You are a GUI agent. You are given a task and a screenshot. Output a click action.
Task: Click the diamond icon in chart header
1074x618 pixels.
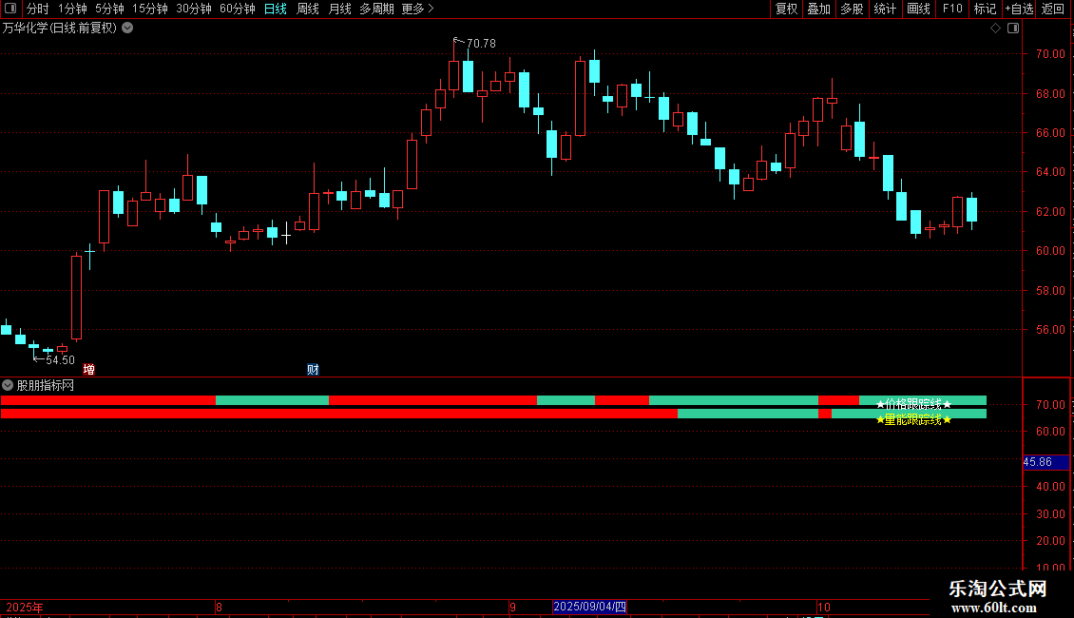click(996, 29)
